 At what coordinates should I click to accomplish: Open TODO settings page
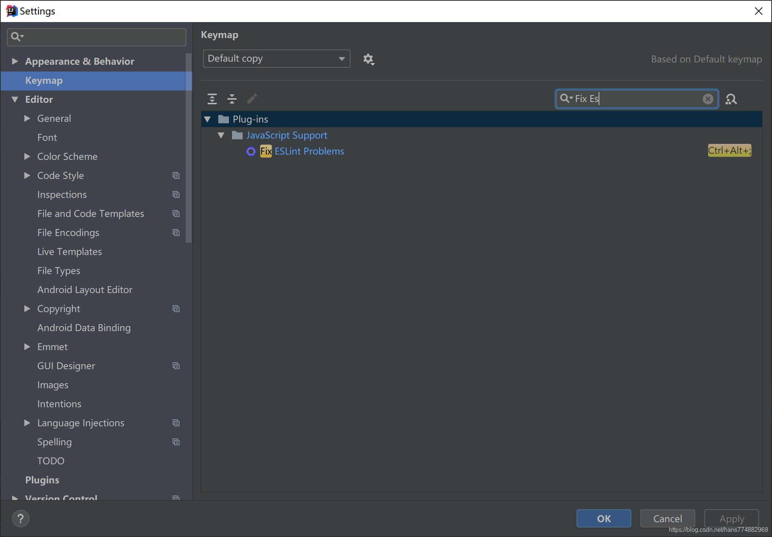(x=51, y=461)
